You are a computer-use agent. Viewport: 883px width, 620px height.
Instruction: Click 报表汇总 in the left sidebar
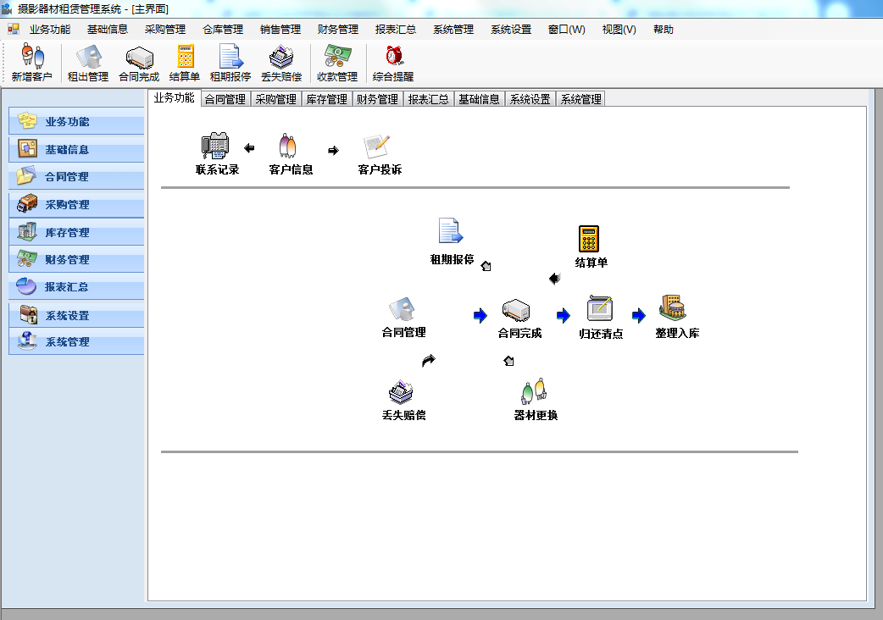click(x=76, y=287)
